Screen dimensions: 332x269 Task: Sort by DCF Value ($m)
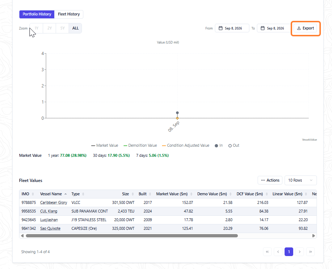click(267, 194)
